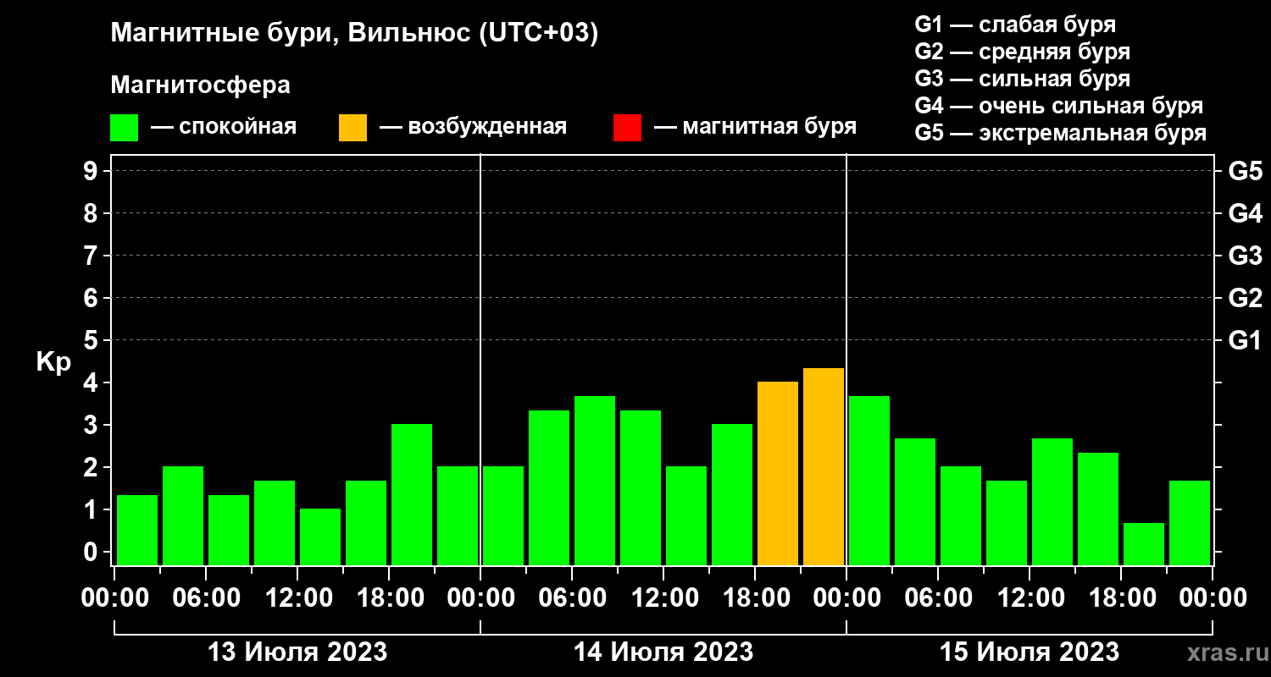Click the 'G5' right axis label
Viewport: 1271px width, 677px height.
click(x=1245, y=171)
